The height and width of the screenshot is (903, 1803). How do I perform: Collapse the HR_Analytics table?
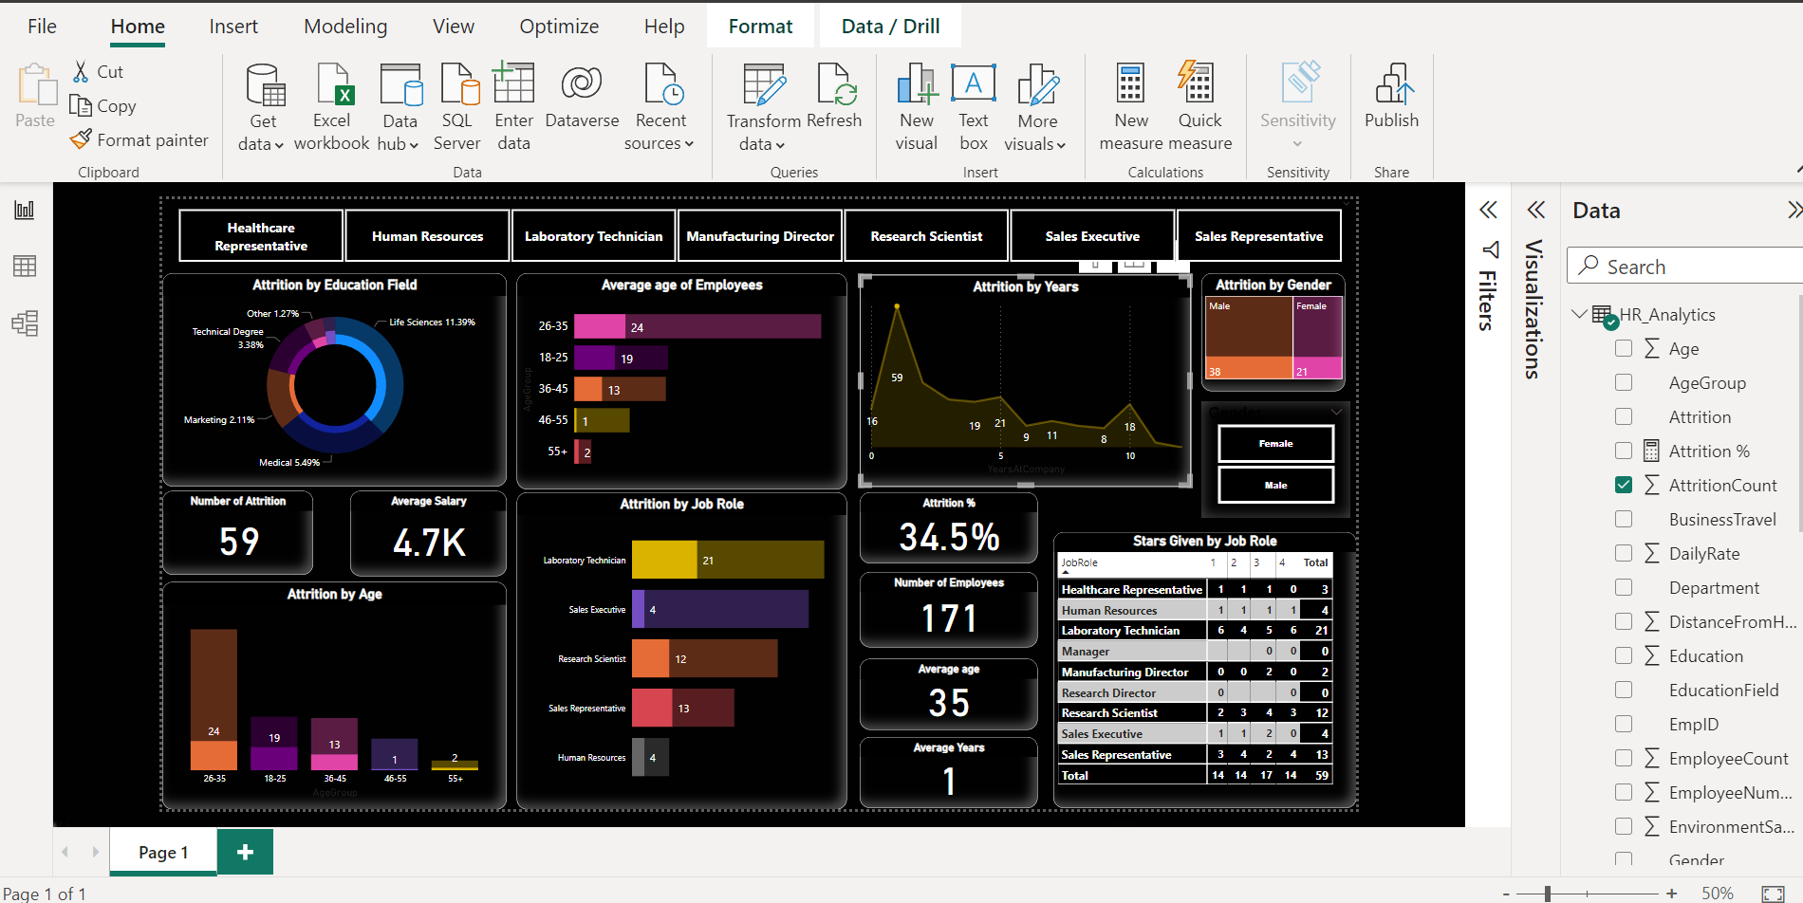click(1579, 314)
